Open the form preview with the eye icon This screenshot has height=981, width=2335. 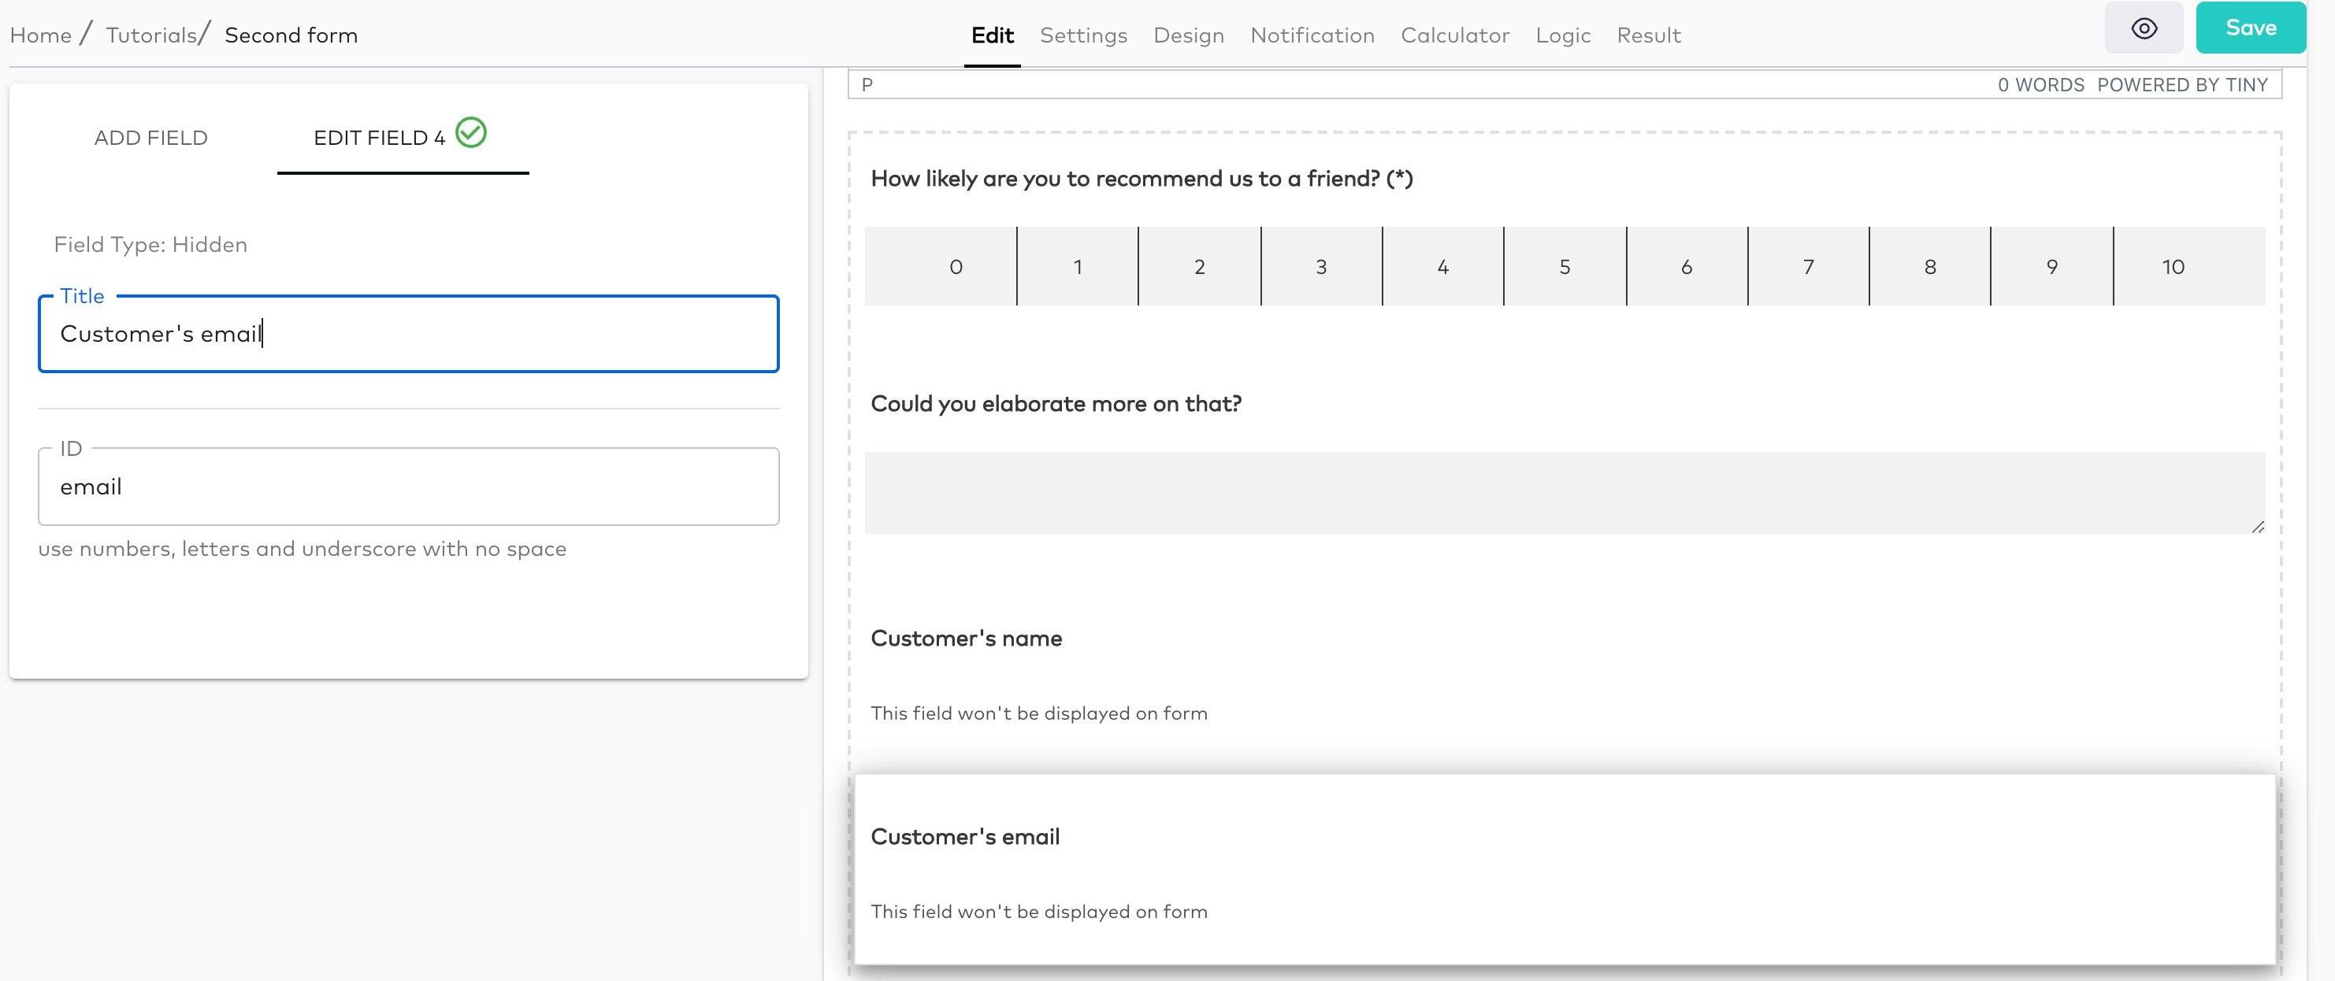click(x=2144, y=28)
